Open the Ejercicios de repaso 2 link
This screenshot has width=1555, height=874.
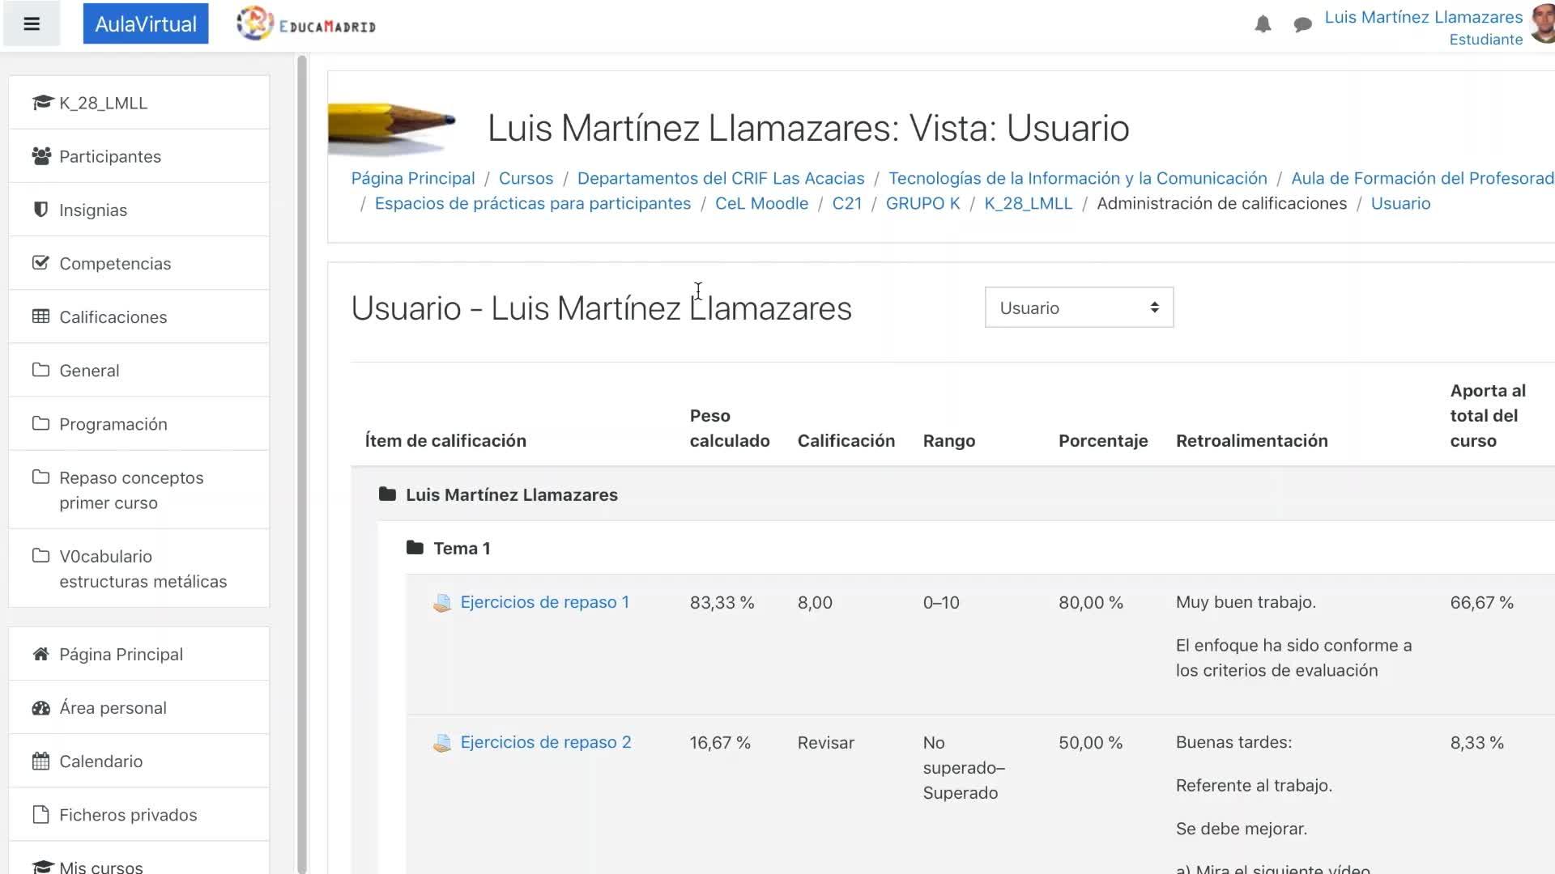point(545,742)
